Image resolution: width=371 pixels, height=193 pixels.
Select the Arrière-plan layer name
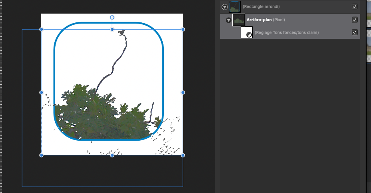[259, 20]
